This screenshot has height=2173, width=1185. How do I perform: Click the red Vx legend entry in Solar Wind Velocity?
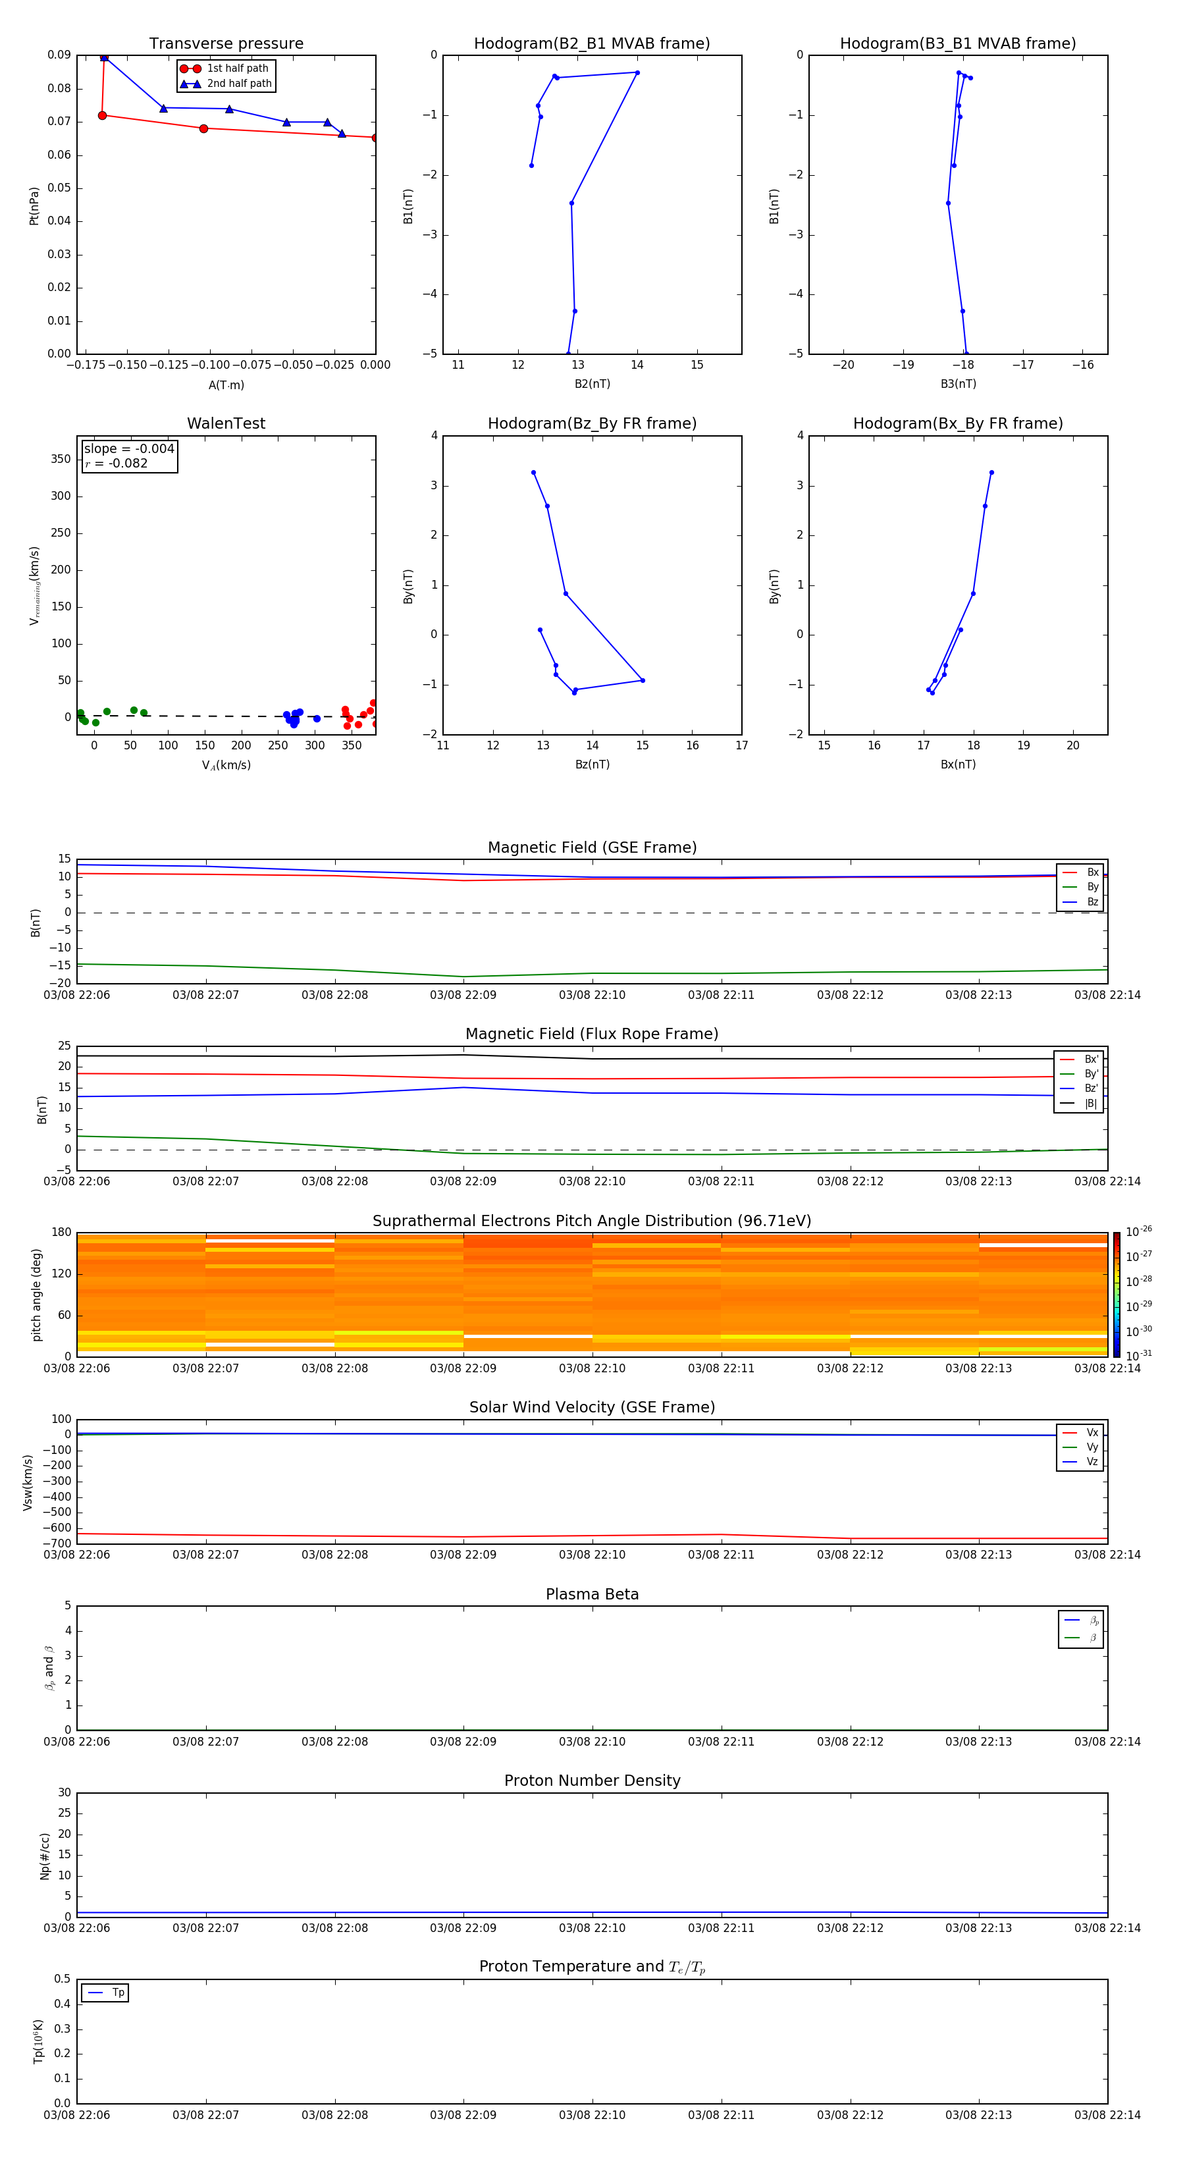coord(1080,1432)
